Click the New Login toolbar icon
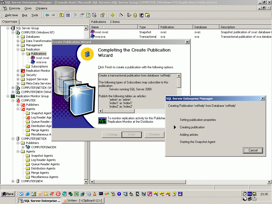The image size is (272, 204). point(141,15)
